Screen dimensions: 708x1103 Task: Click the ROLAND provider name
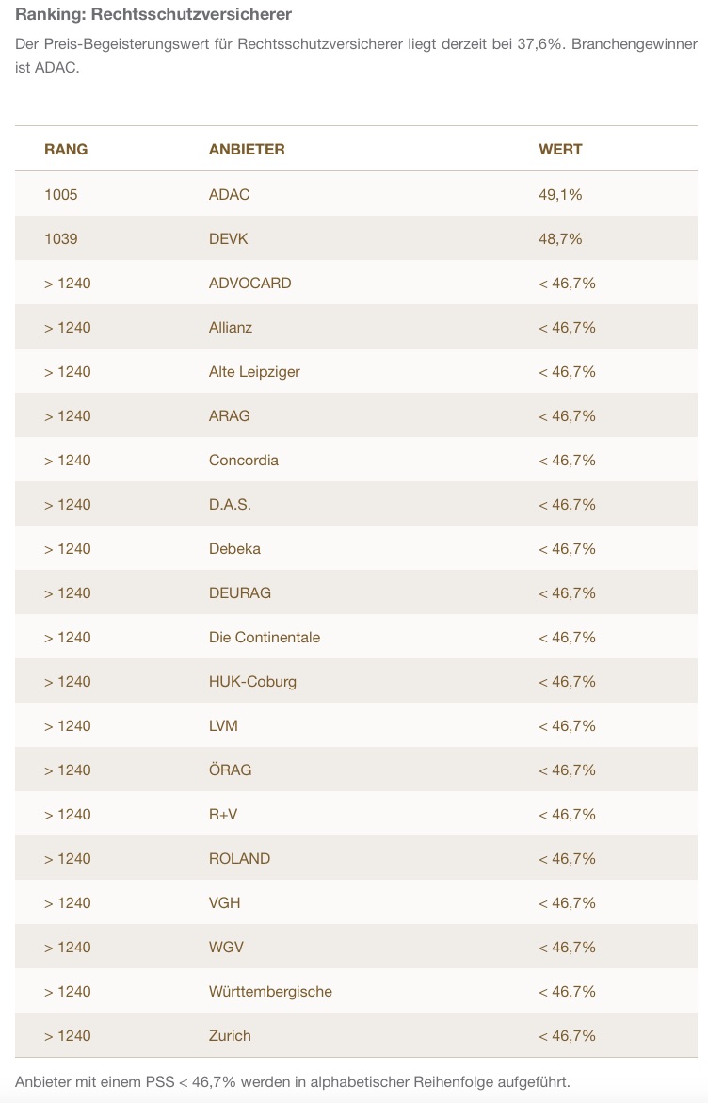239,858
